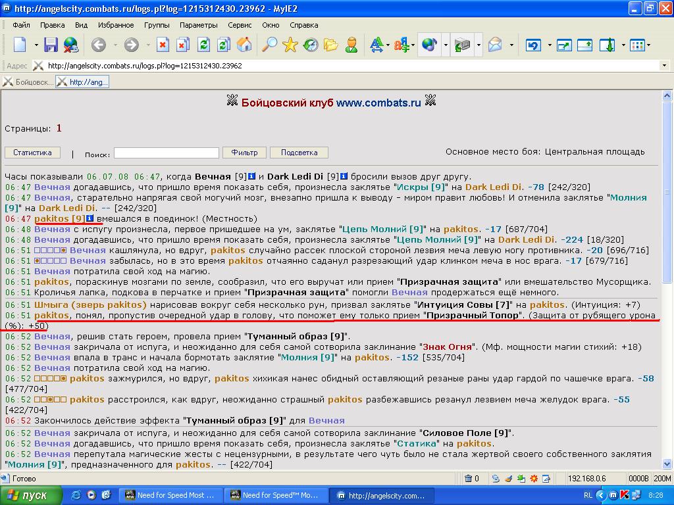674x505 pixels.
Task: Open the Groups folder toolbar icon
Action: coord(331,45)
